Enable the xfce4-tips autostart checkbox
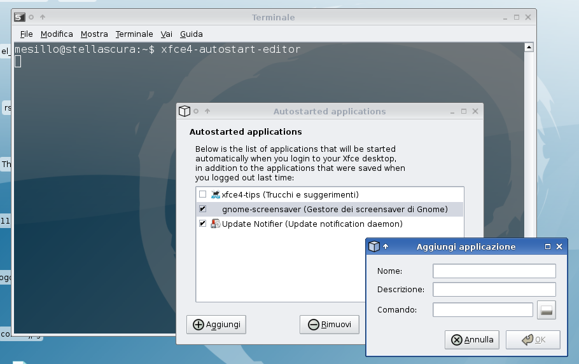This screenshot has height=364, width=579. click(x=203, y=194)
